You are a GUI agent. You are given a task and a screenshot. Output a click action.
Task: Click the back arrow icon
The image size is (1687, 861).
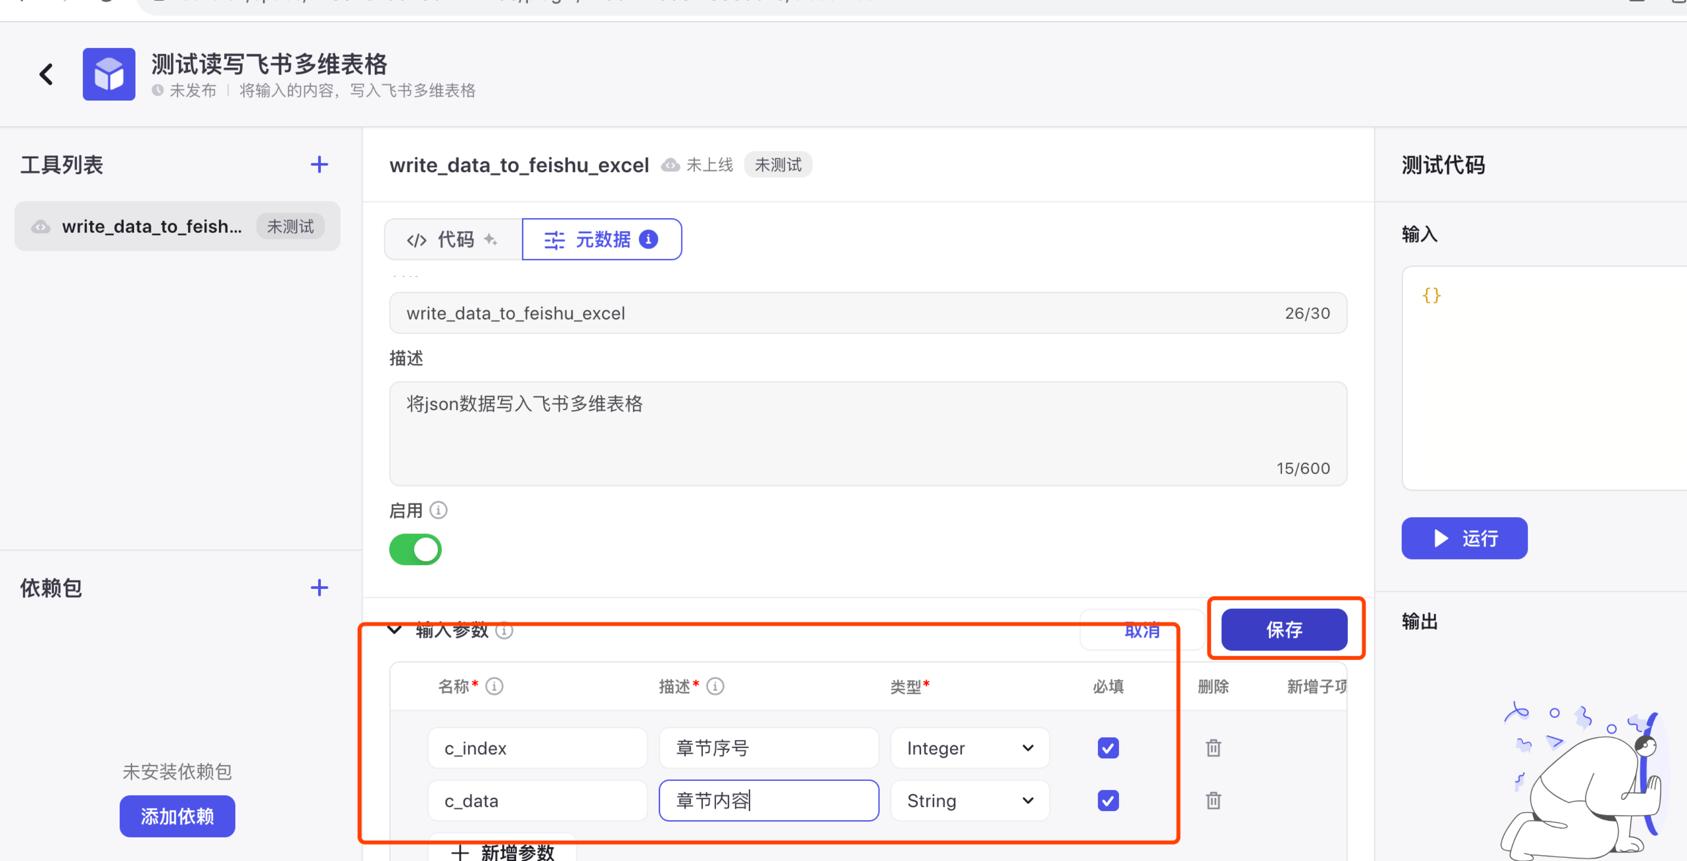(46, 74)
